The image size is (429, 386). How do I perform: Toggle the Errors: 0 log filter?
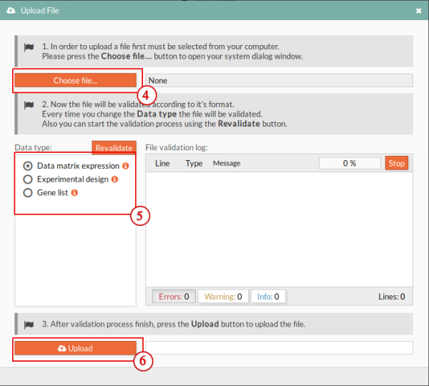(174, 296)
